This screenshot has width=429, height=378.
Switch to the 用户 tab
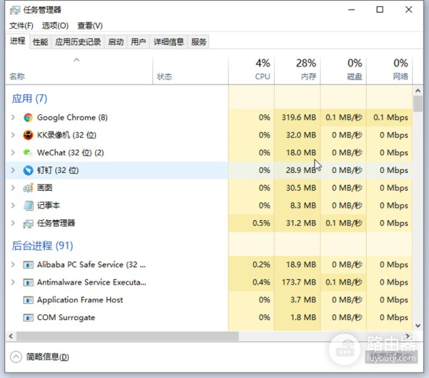pyautogui.click(x=138, y=42)
